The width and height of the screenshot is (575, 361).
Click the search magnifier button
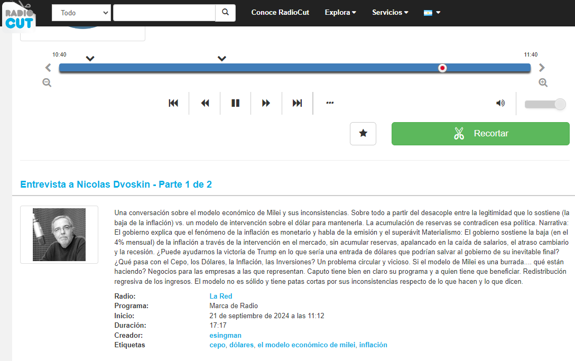pyautogui.click(x=225, y=13)
